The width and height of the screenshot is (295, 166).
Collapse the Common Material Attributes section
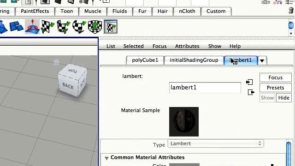(106, 158)
